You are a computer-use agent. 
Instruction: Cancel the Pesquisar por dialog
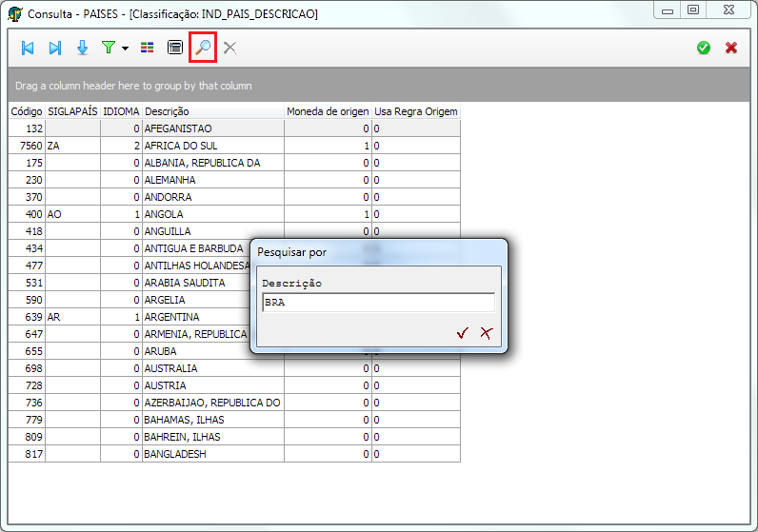click(x=486, y=332)
